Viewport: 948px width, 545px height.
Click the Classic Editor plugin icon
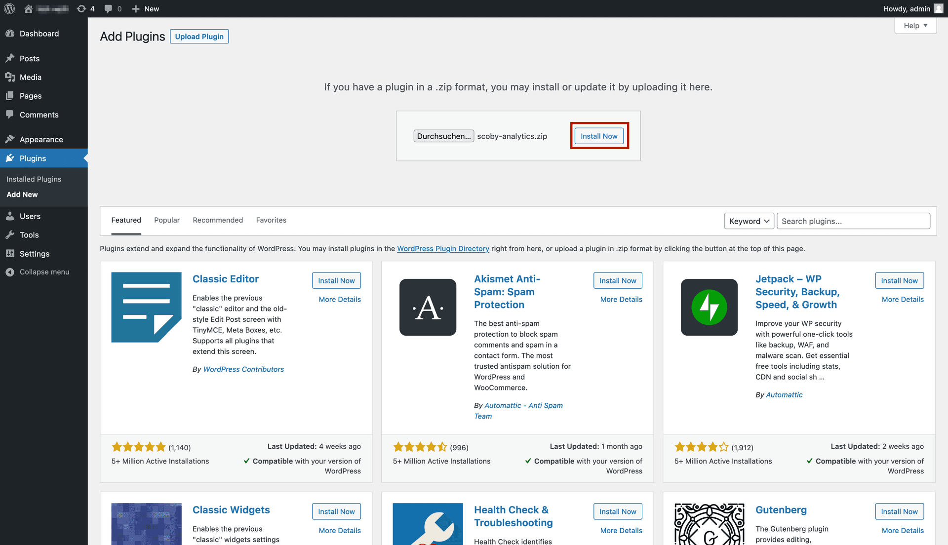pos(146,307)
